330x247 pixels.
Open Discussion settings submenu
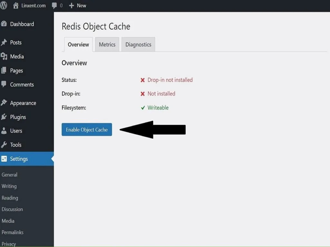point(12,209)
